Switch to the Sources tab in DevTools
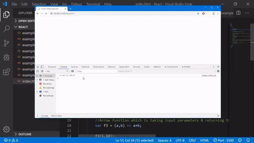The width and height of the screenshot is (254, 143). point(74,67)
